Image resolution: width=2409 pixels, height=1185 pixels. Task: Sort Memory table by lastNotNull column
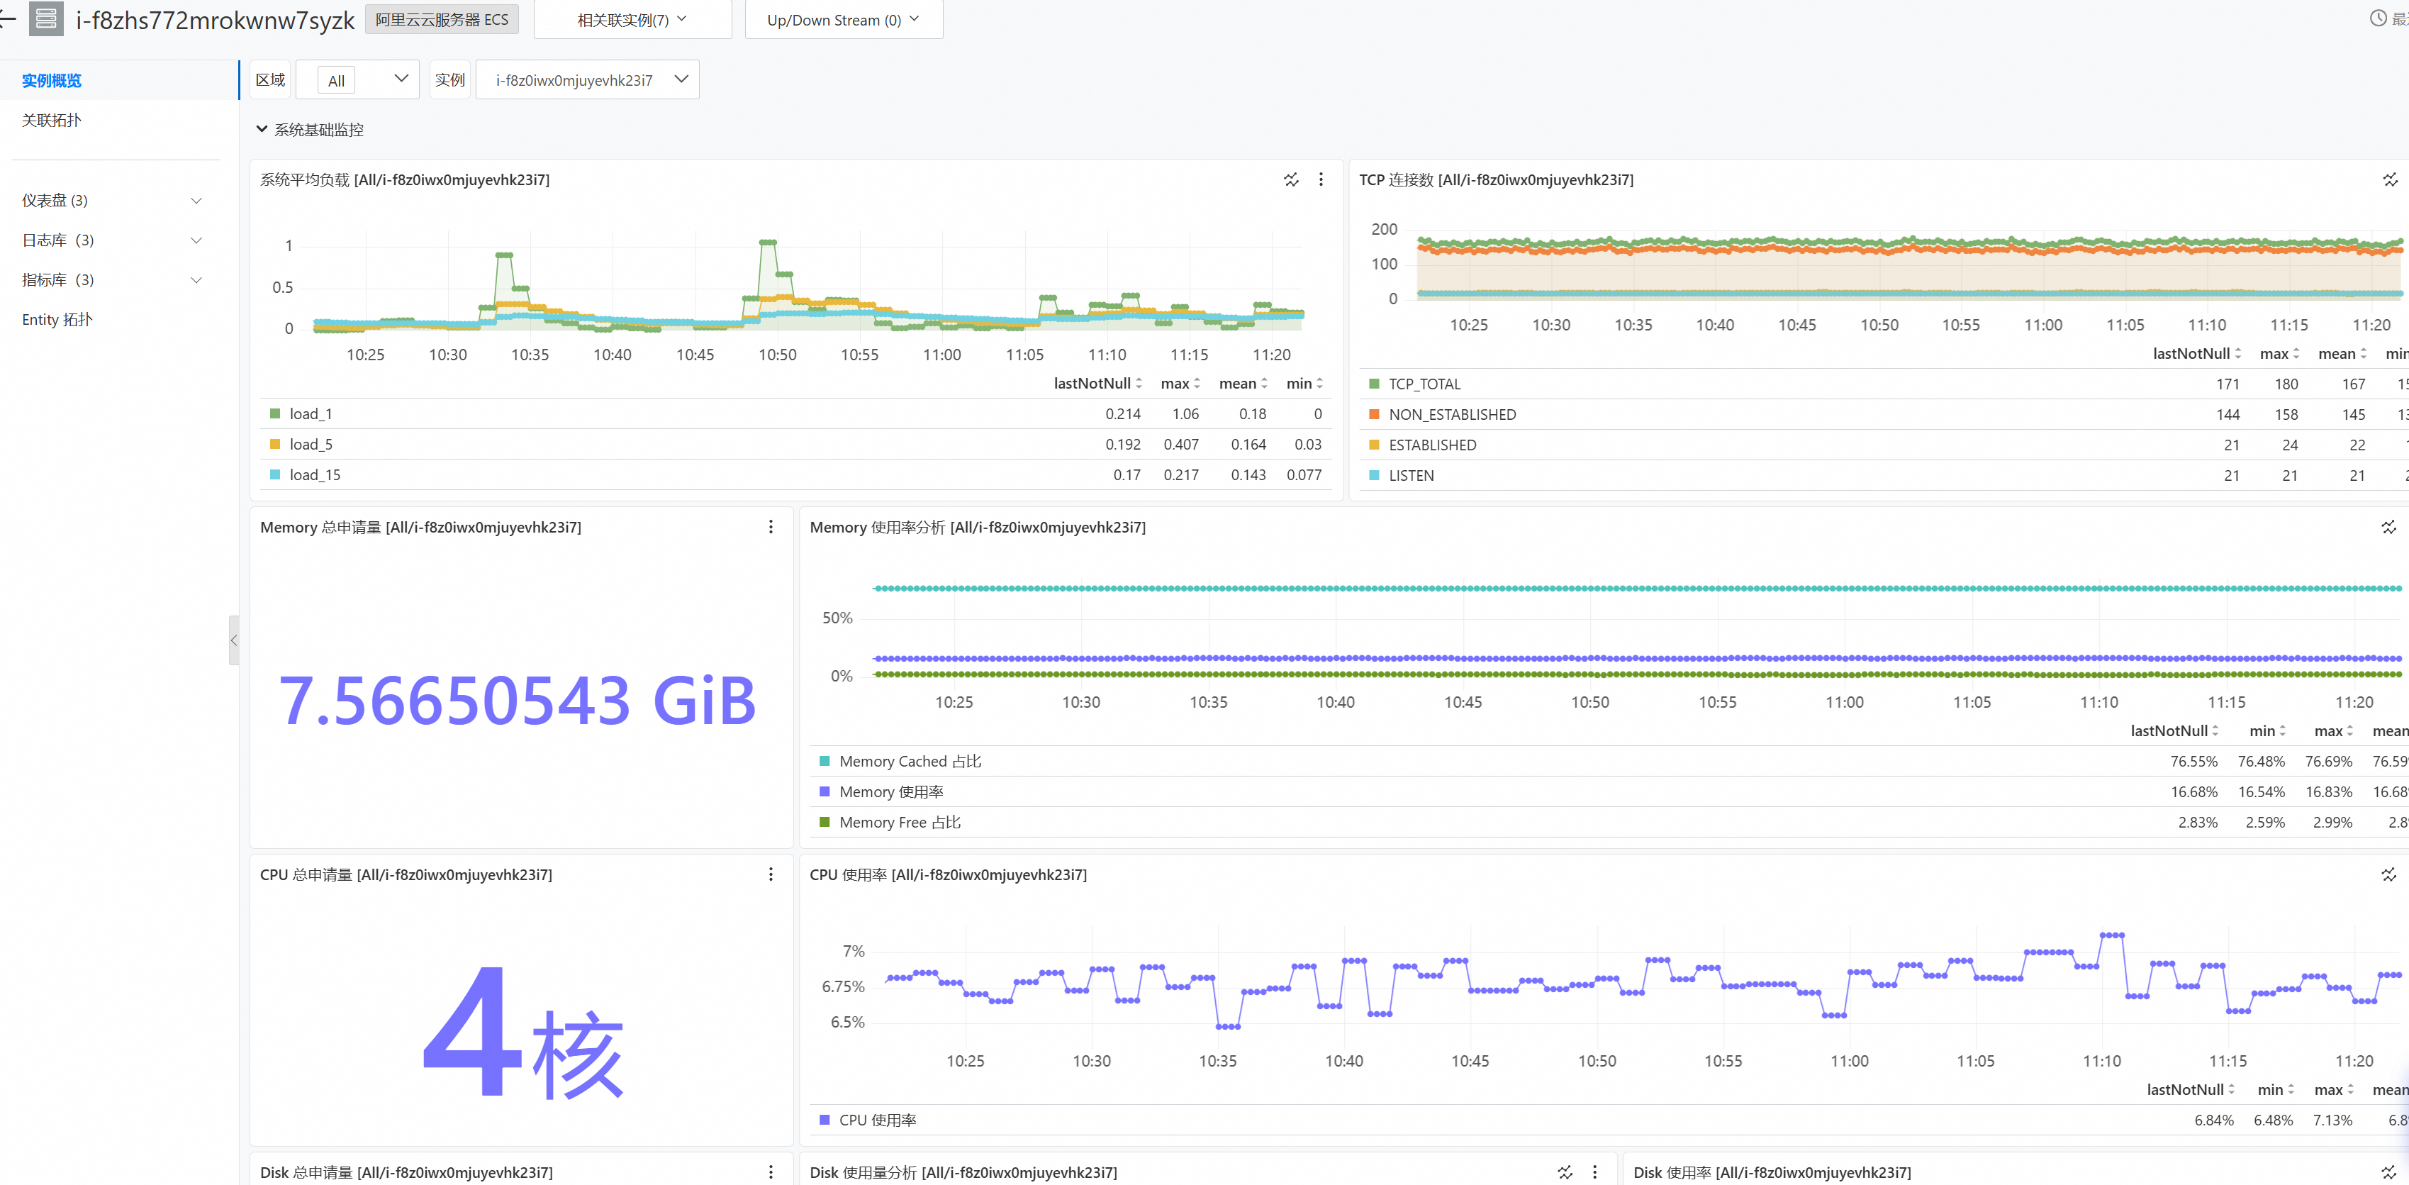[x=2174, y=730]
